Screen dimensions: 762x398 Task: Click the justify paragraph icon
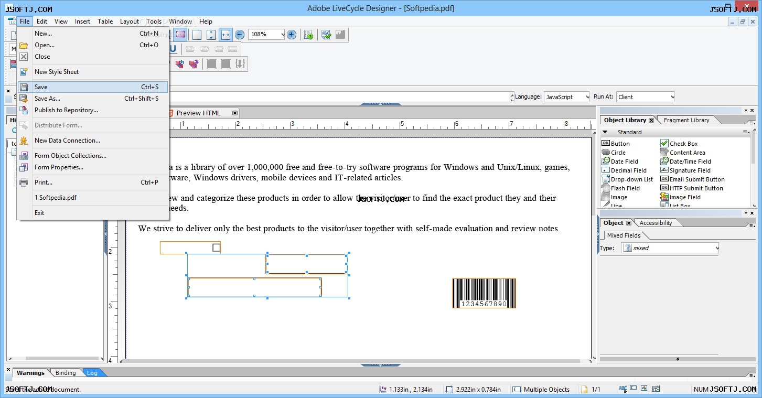(233, 49)
